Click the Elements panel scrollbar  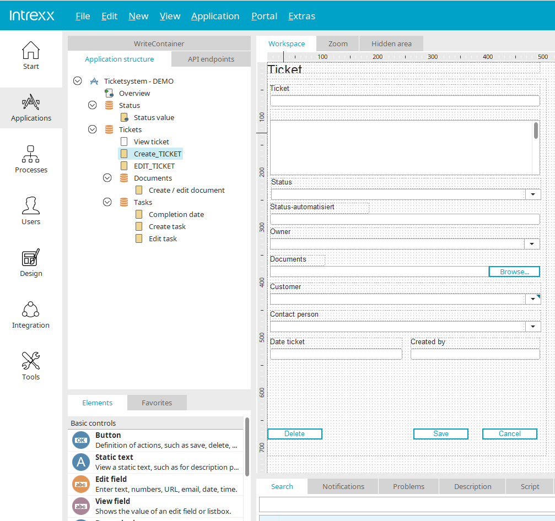(247, 446)
